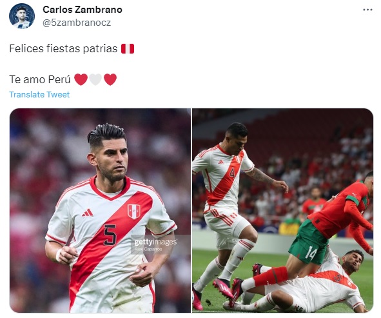The height and width of the screenshot is (318, 381).
Task: Click the @5zambranocz handle
Action: [x=77, y=23]
